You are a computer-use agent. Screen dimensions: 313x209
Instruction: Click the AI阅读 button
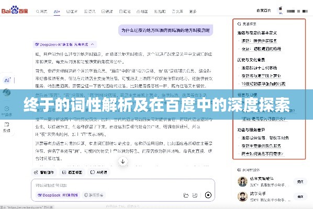pos(99,172)
